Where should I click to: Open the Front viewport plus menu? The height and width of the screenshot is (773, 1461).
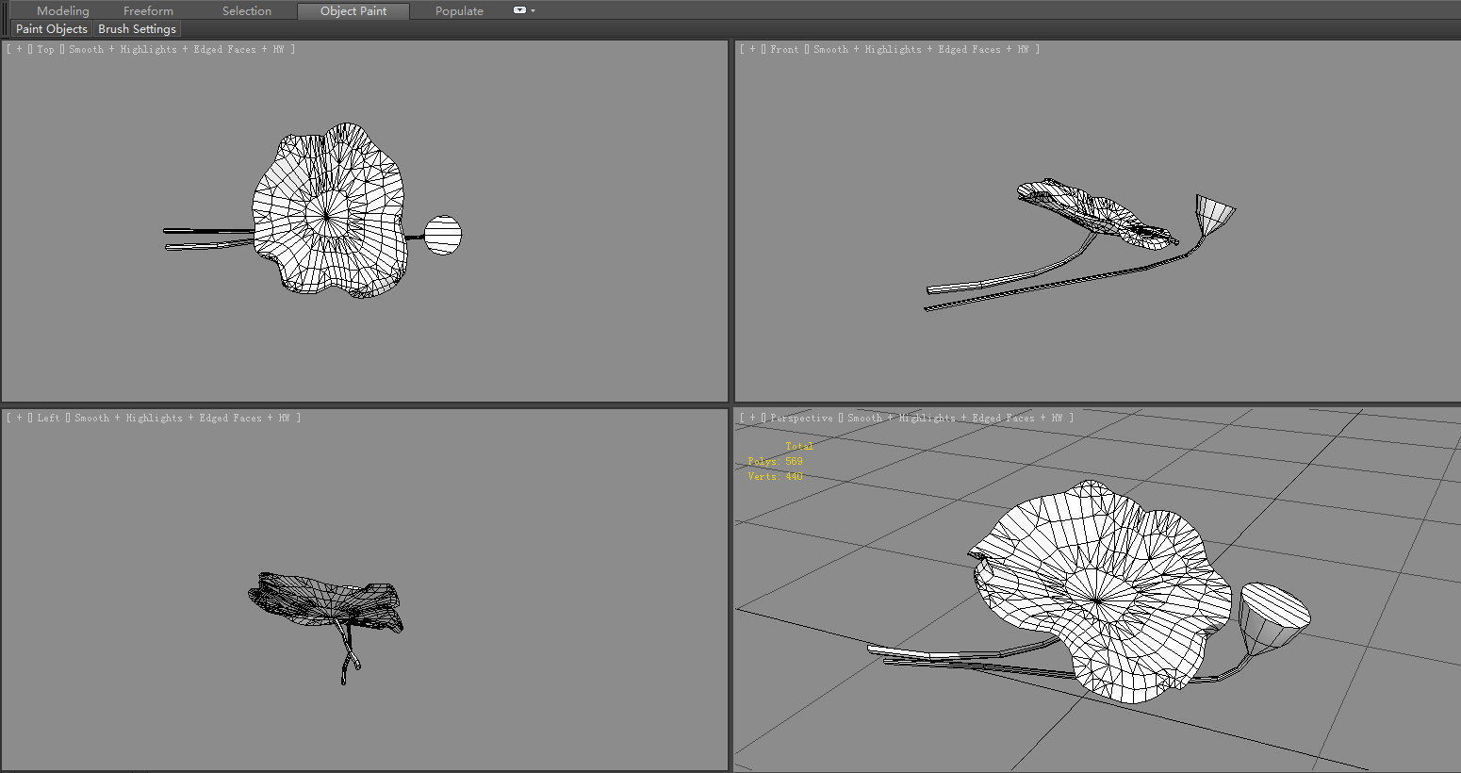(x=752, y=49)
